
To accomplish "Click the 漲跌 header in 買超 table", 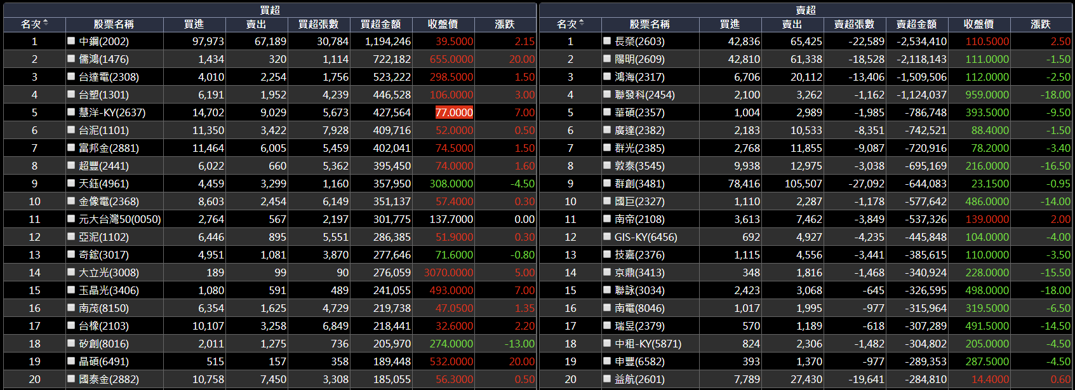I will 505,24.
